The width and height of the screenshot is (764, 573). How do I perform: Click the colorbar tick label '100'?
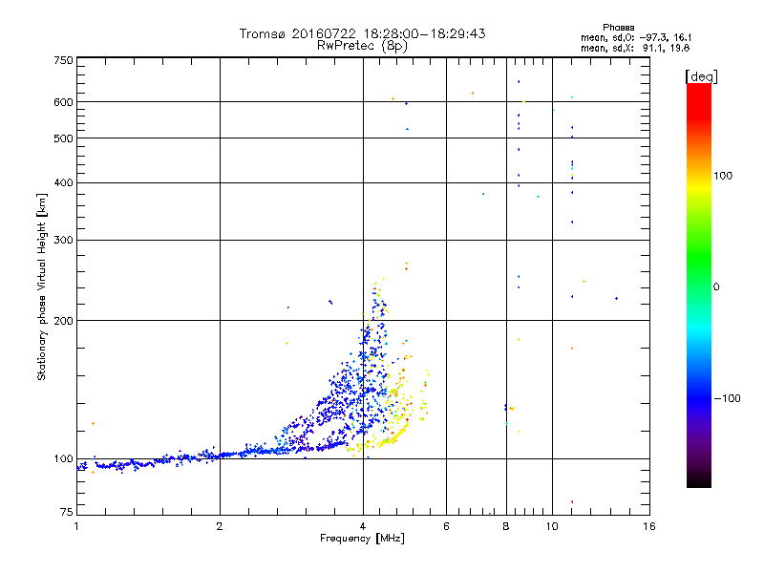point(723,176)
